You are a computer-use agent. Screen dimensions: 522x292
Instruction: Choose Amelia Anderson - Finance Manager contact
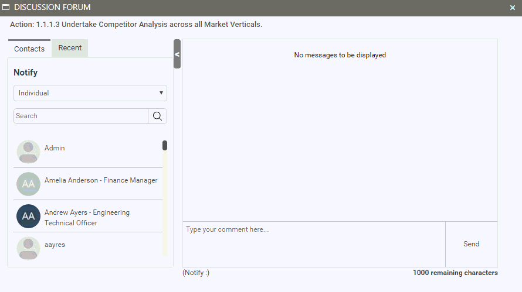(101, 180)
